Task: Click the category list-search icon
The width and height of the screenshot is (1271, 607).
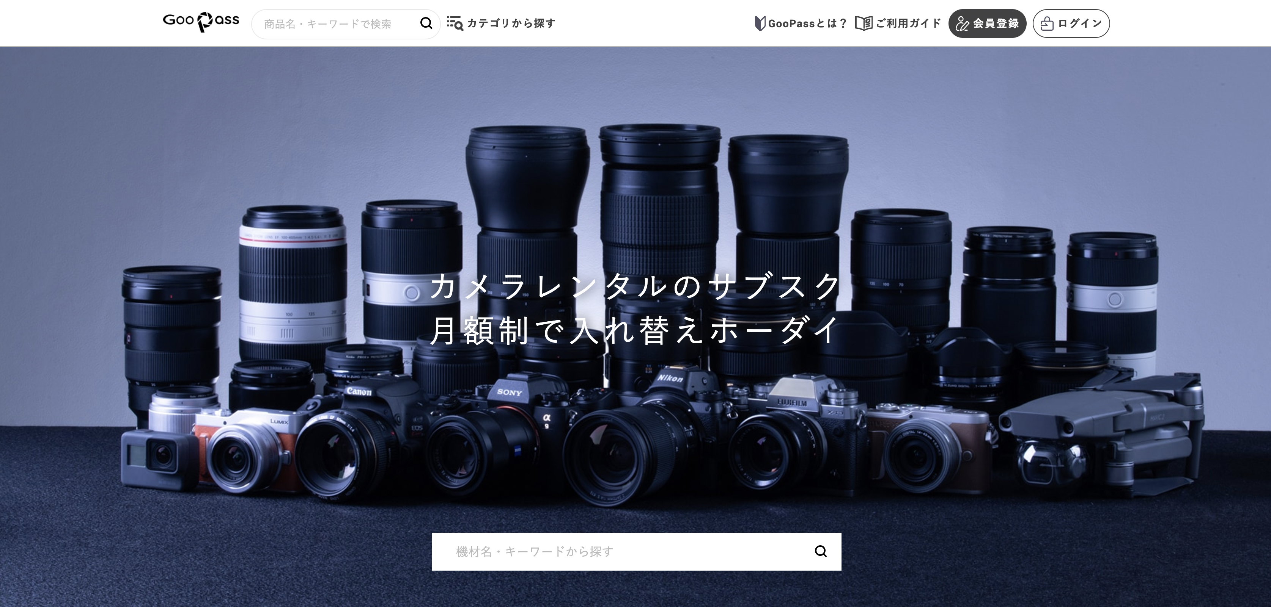Action: (x=455, y=23)
